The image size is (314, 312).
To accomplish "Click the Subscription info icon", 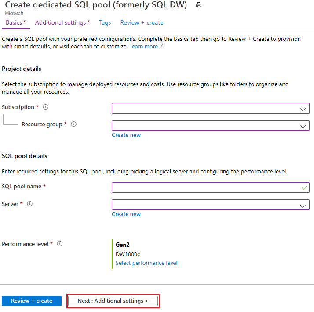I will (46, 107).
